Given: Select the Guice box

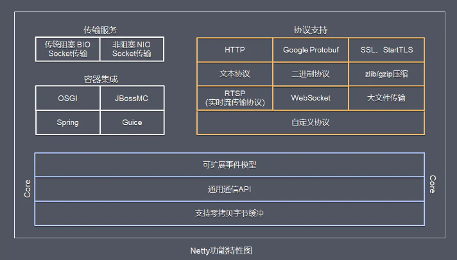Looking at the screenshot, I should [132, 122].
